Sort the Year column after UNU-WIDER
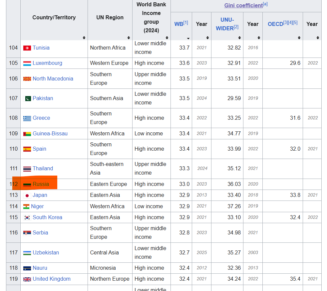 click(259, 38)
